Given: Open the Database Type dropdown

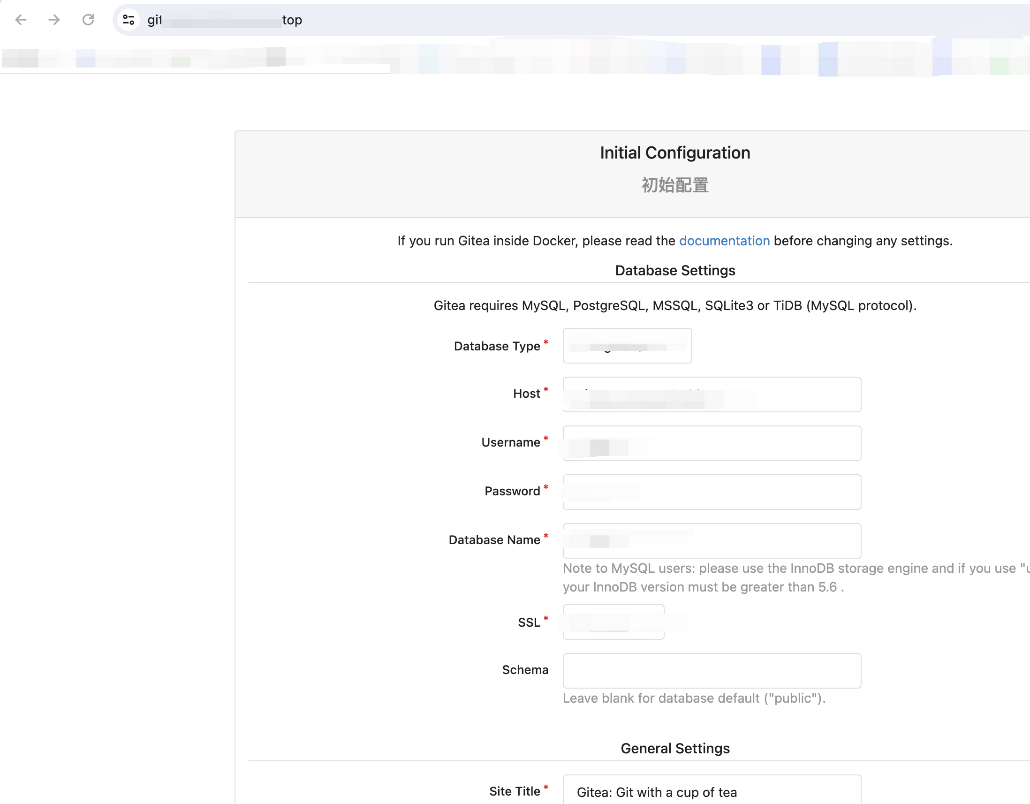Looking at the screenshot, I should click(x=627, y=346).
